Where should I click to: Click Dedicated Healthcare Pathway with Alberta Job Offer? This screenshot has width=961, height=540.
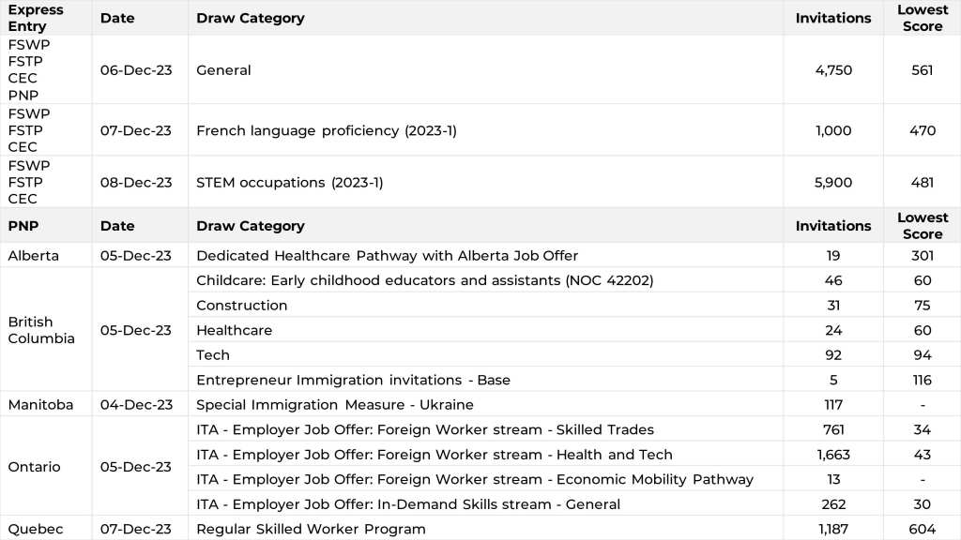coord(387,255)
